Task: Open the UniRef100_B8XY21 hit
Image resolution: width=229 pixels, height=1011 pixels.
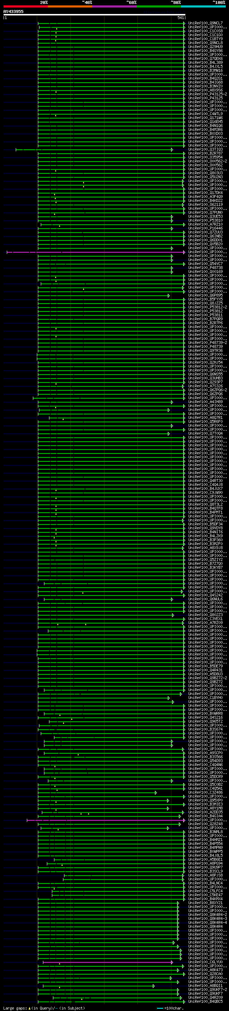Action: click(x=205, y=903)
